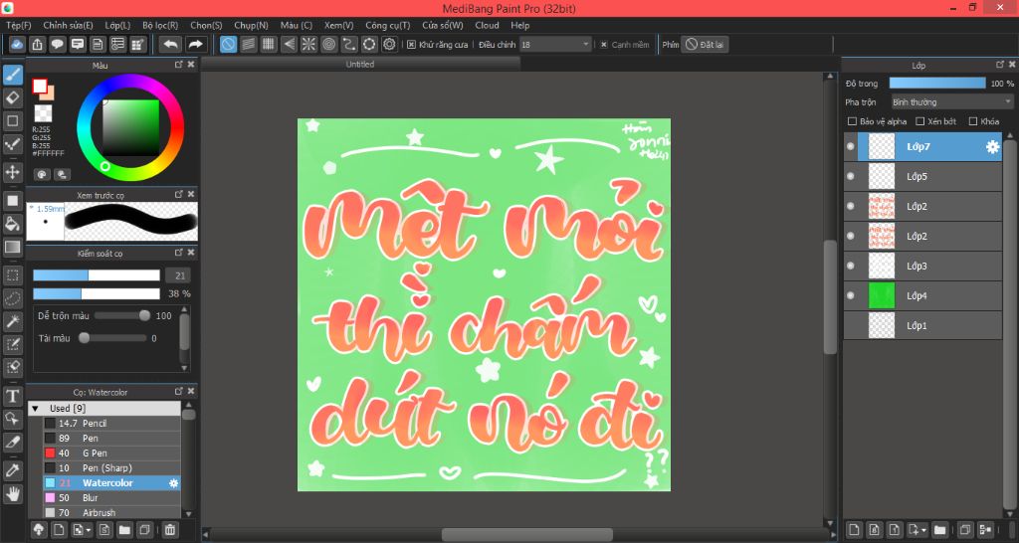This screenshot has height=543, width=1019.
Task: Add a layer folder in Lớp panel
Action: tap(939, 529)
